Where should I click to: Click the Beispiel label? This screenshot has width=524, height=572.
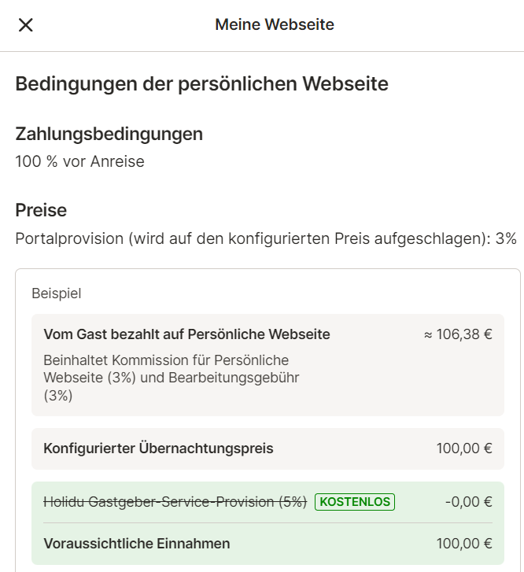click(56, 293)
